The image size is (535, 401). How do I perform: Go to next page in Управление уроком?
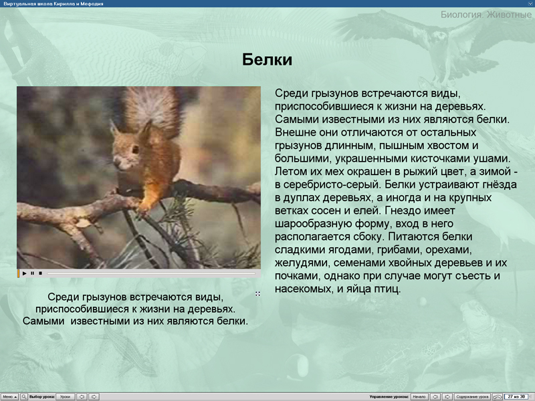pos(447,396)
